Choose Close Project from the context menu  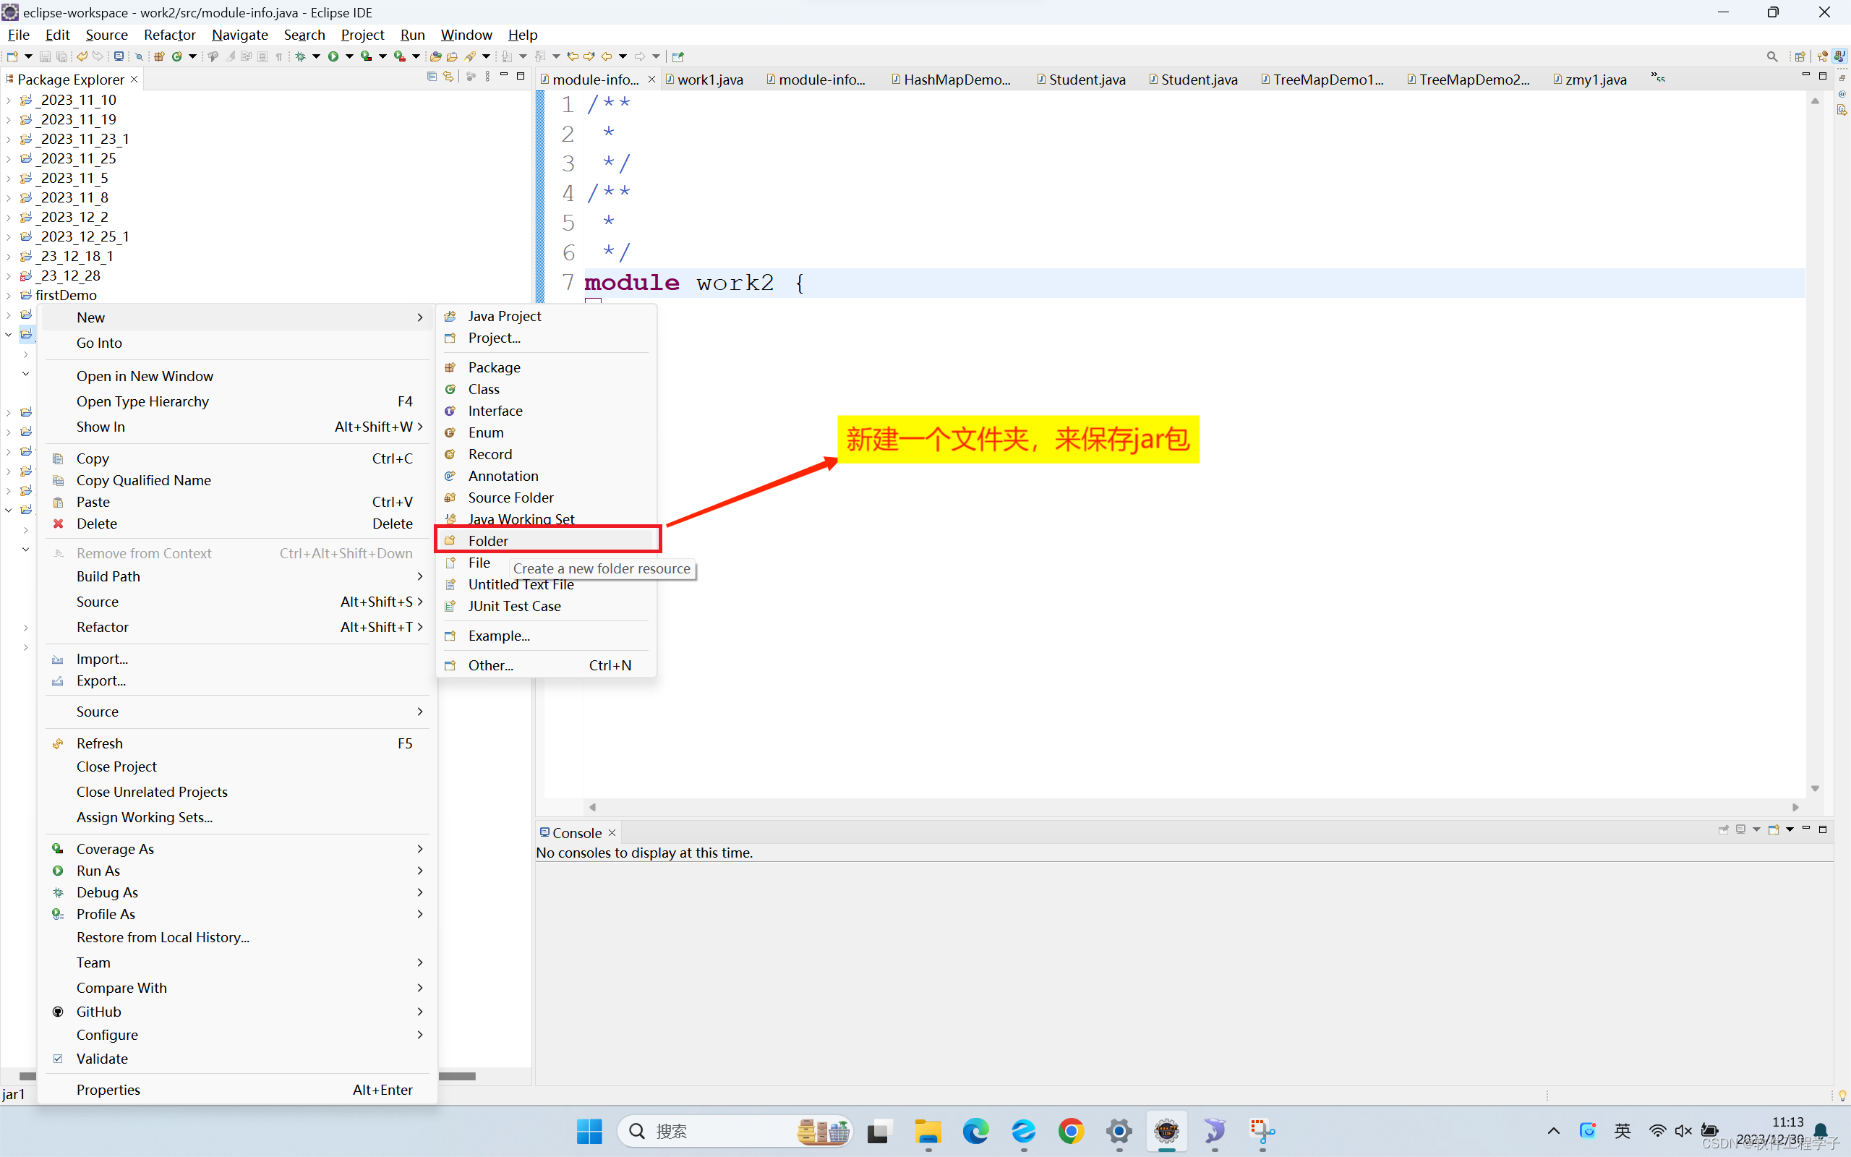coord(116,766)
